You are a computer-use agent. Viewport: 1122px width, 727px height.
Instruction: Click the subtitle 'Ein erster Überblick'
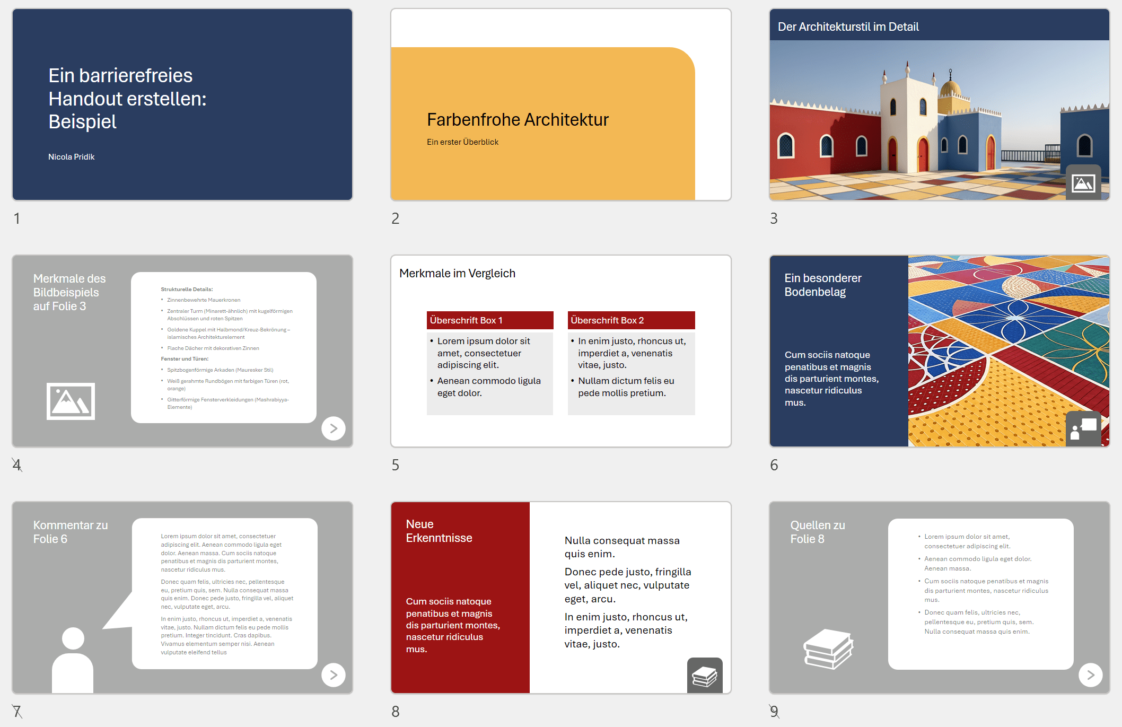[463, 142]
